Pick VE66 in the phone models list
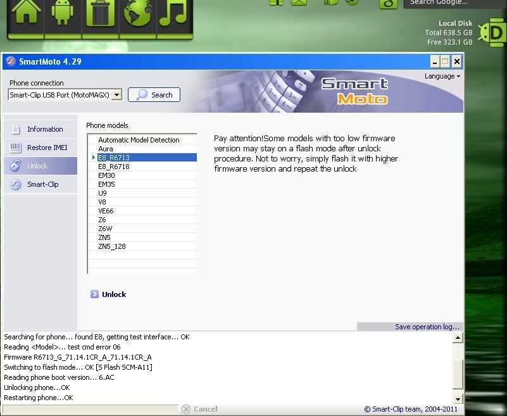Image resolution: width=507 pixels, height=416 pixels. [106, 211]
